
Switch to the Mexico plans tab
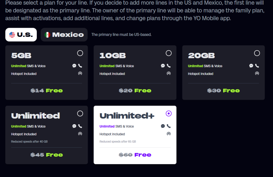[64, 35]
